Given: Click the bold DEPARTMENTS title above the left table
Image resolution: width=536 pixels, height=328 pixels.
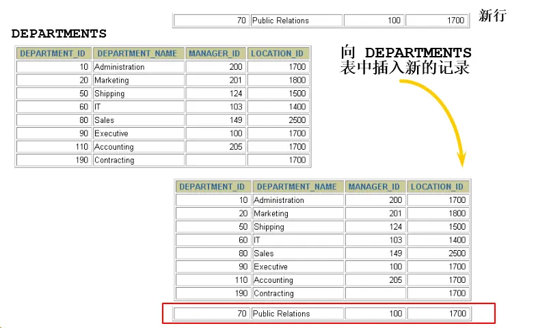Looking at the screenshot, I should pos(59,33).
